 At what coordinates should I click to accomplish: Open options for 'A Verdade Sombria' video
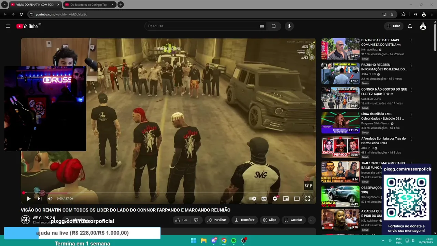pyautogui.click(x=411, y=139)
